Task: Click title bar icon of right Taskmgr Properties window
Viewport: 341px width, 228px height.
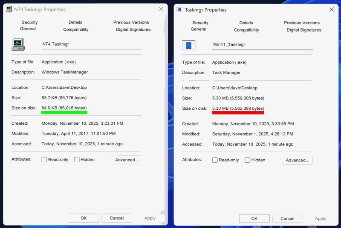Action: pyautogui.click(x=180, y=9)
